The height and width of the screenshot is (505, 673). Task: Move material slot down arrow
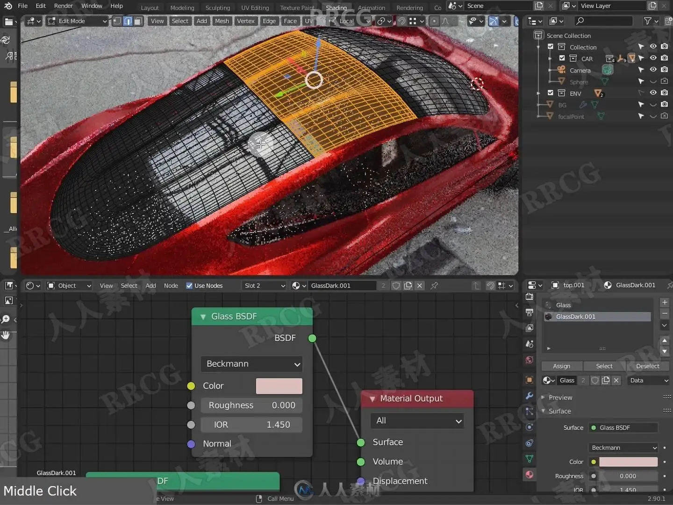pos(665,351)
